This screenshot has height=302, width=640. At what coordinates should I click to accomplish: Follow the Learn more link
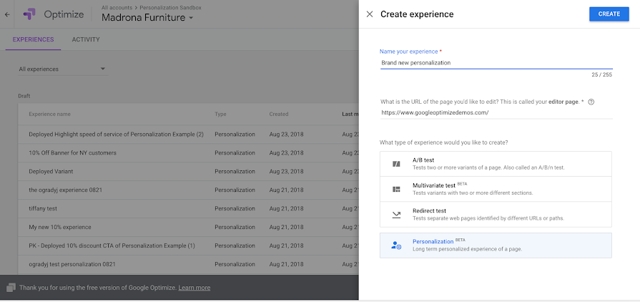pos(195,288)
